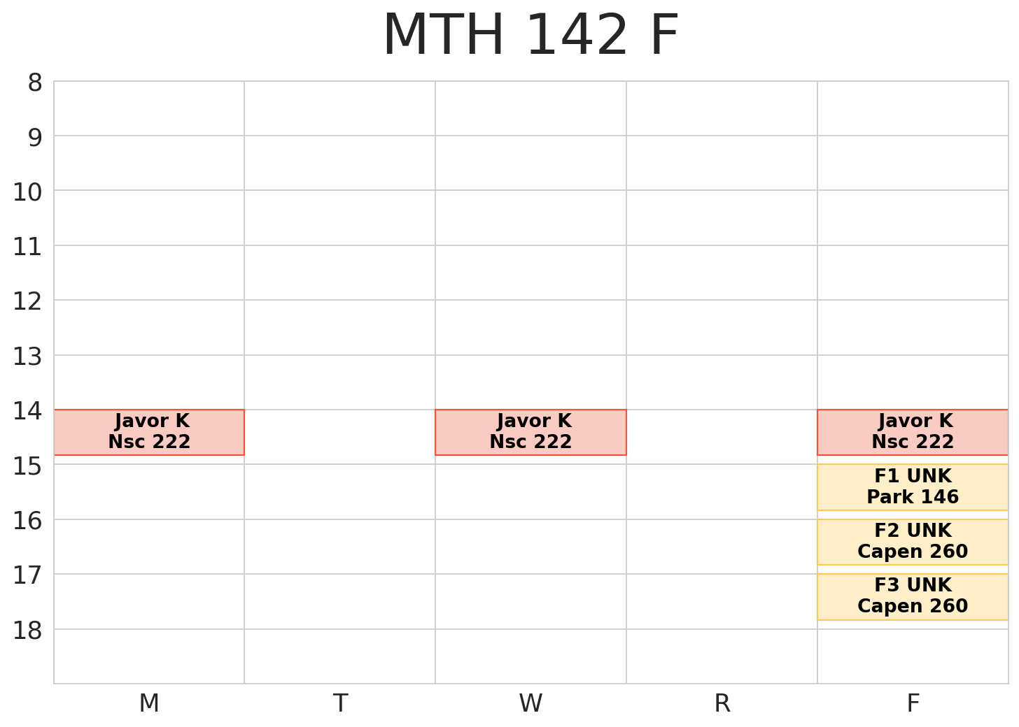Click the 16 hour tick label

pos(27,521)
